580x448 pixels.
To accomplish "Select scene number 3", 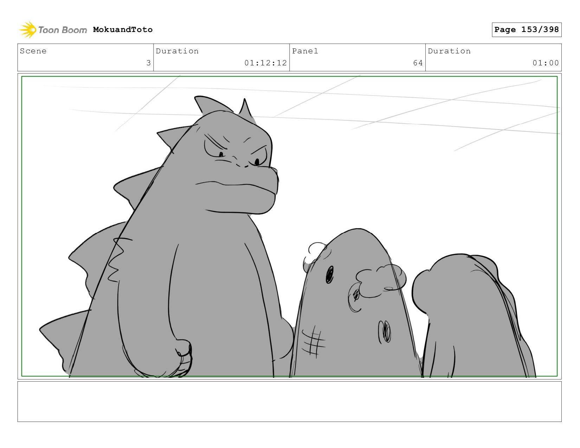I will point(148,63).
